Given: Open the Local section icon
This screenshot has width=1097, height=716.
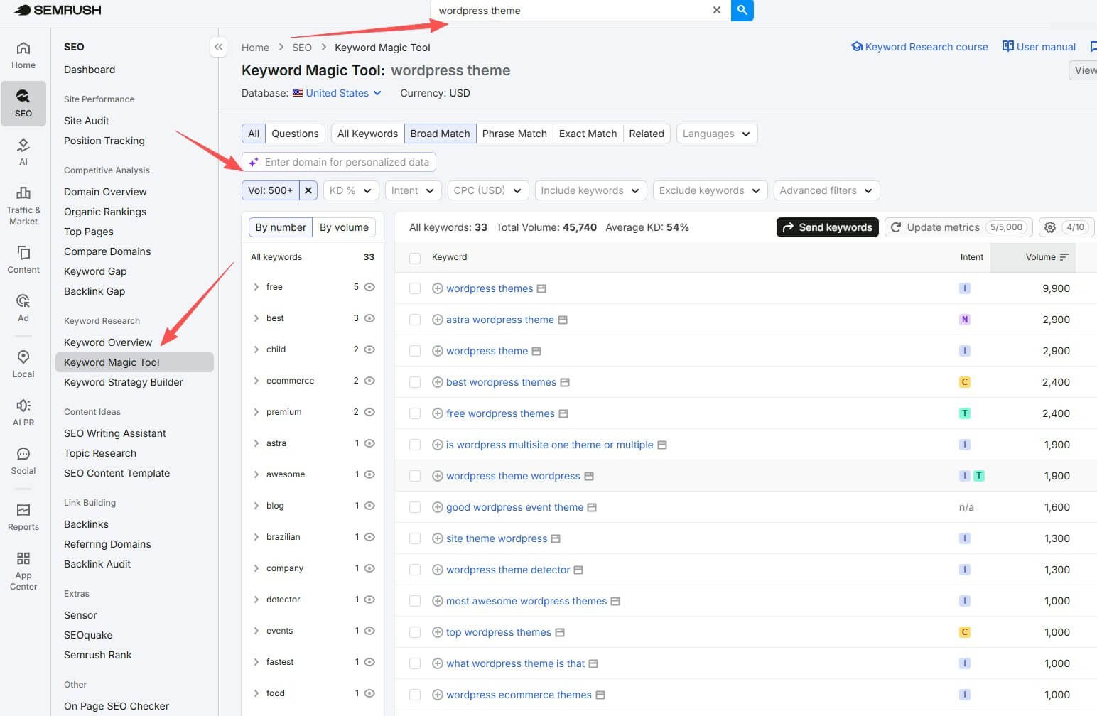Looking at the screenshot, I should (x=23, y=364).
